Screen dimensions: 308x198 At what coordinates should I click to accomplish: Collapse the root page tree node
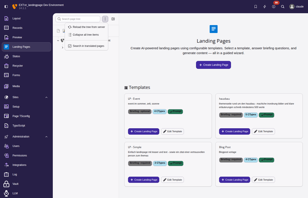[x=58, y=40]
